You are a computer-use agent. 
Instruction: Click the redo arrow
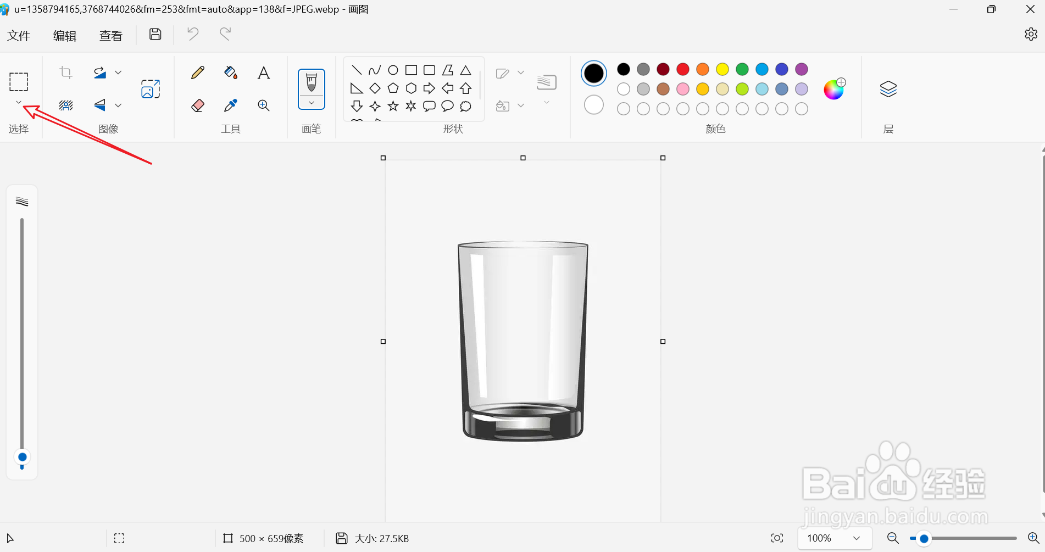point(225,34)
